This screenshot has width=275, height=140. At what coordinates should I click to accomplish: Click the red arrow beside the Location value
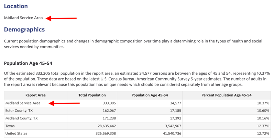point(62,18)
